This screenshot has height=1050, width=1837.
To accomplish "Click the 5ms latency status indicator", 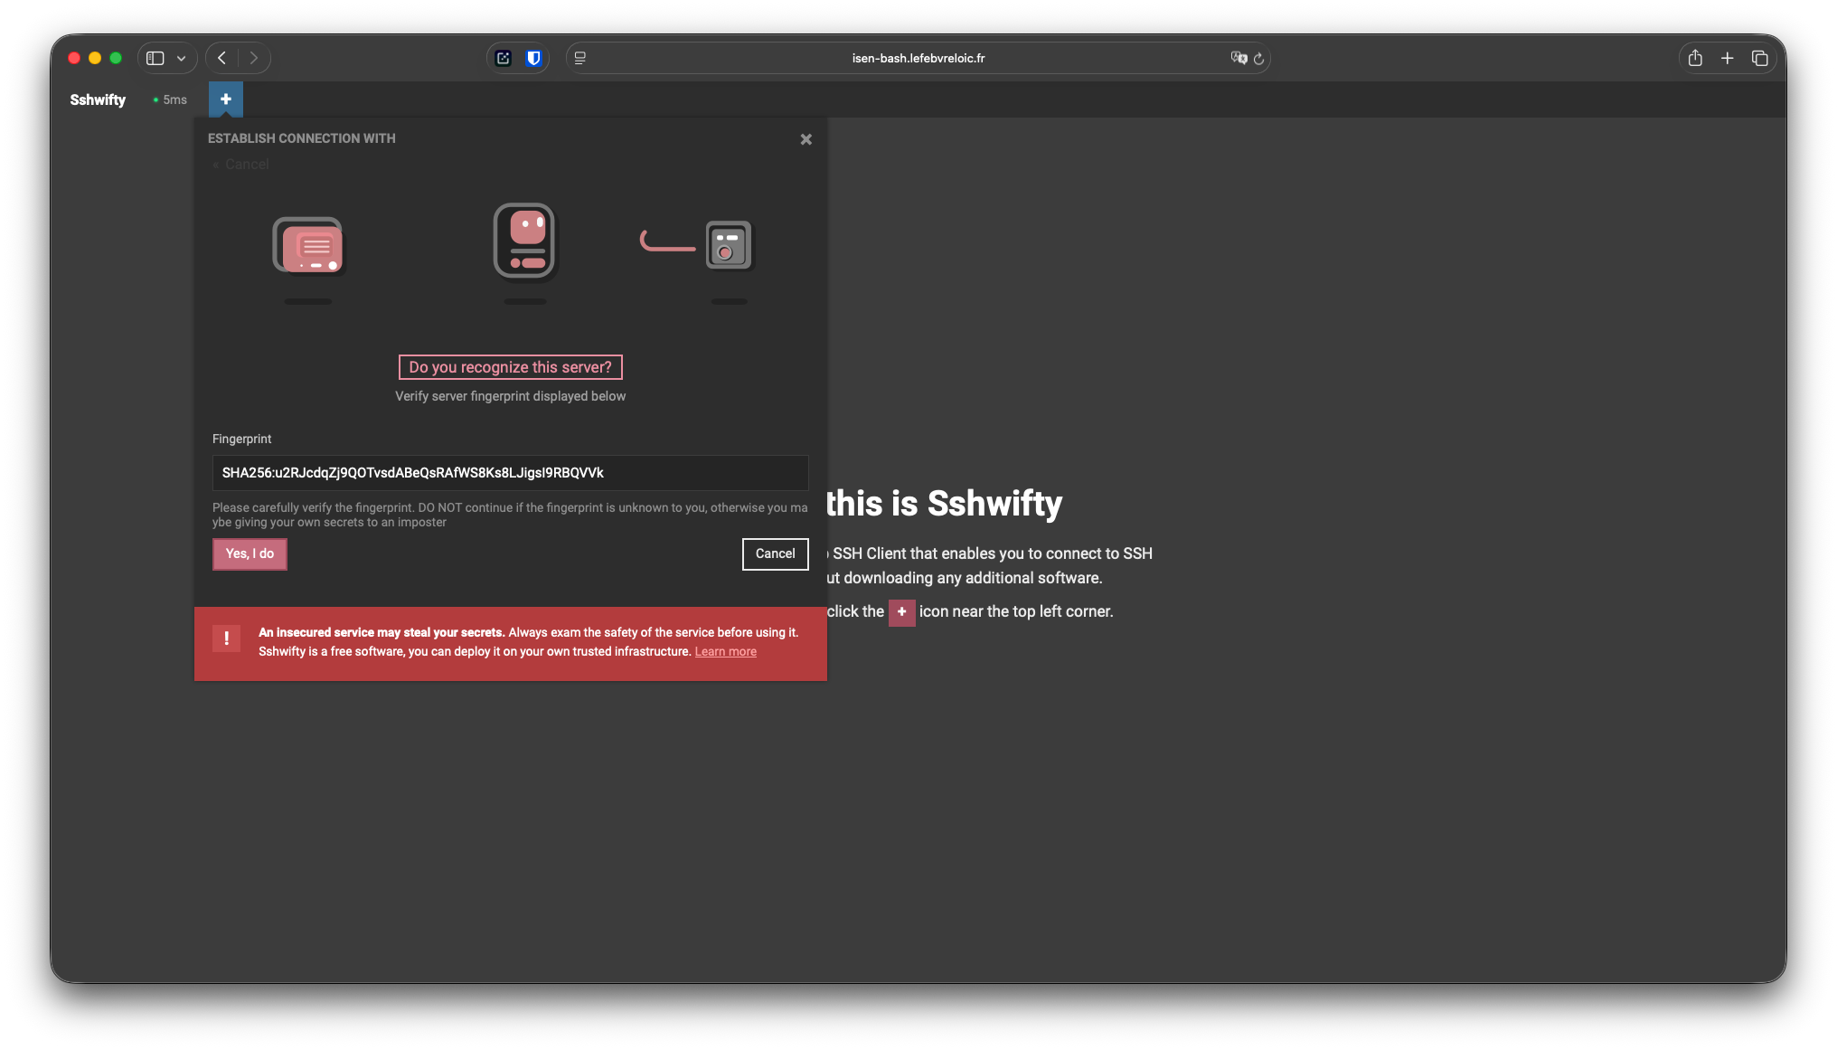I will click(170, 99).
